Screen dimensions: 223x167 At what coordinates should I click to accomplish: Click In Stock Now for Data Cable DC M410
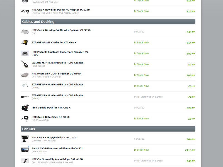(141, 119)
